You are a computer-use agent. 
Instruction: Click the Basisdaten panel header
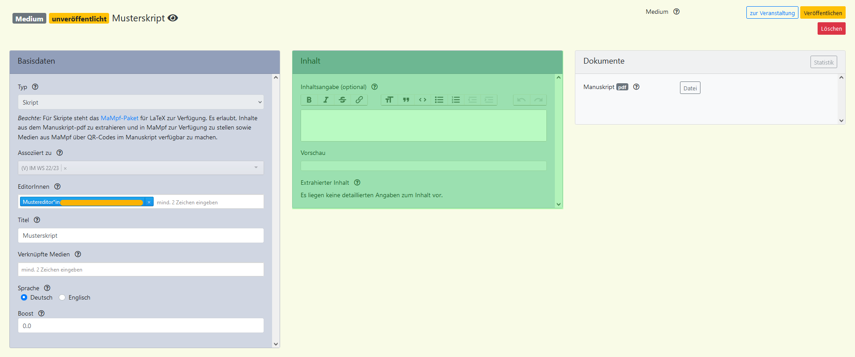tap(145, 62)
